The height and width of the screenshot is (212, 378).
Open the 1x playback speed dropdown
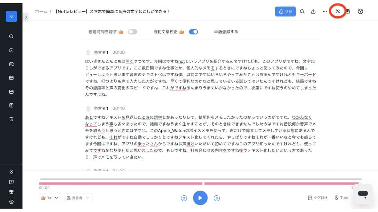[49, 198]
